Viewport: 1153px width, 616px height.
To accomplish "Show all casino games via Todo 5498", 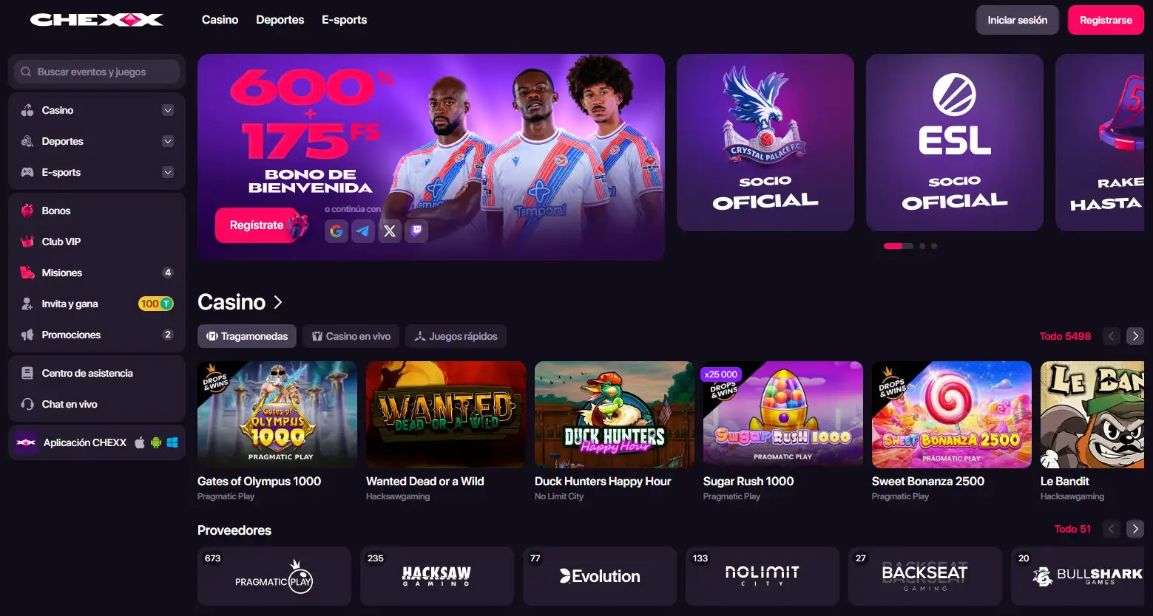I will 1065,336.
